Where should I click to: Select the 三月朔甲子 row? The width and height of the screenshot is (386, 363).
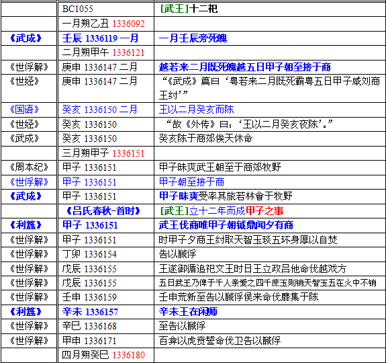pyautogui.click(x=193, y=153)
